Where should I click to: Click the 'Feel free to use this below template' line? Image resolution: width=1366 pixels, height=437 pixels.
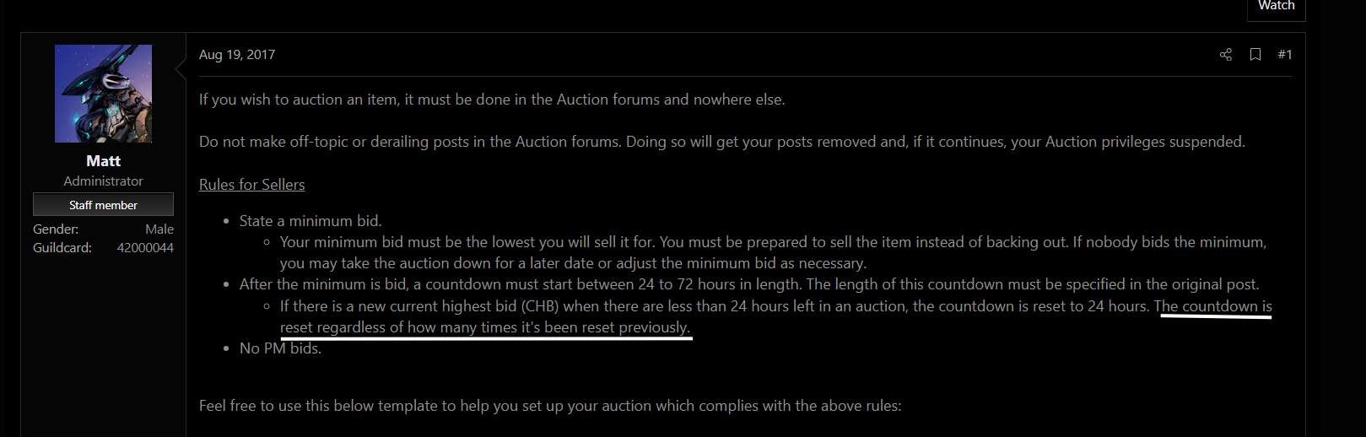click(550, 406)
